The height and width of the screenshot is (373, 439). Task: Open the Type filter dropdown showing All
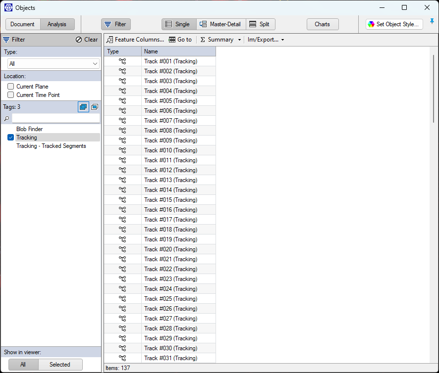coord(96,63)
